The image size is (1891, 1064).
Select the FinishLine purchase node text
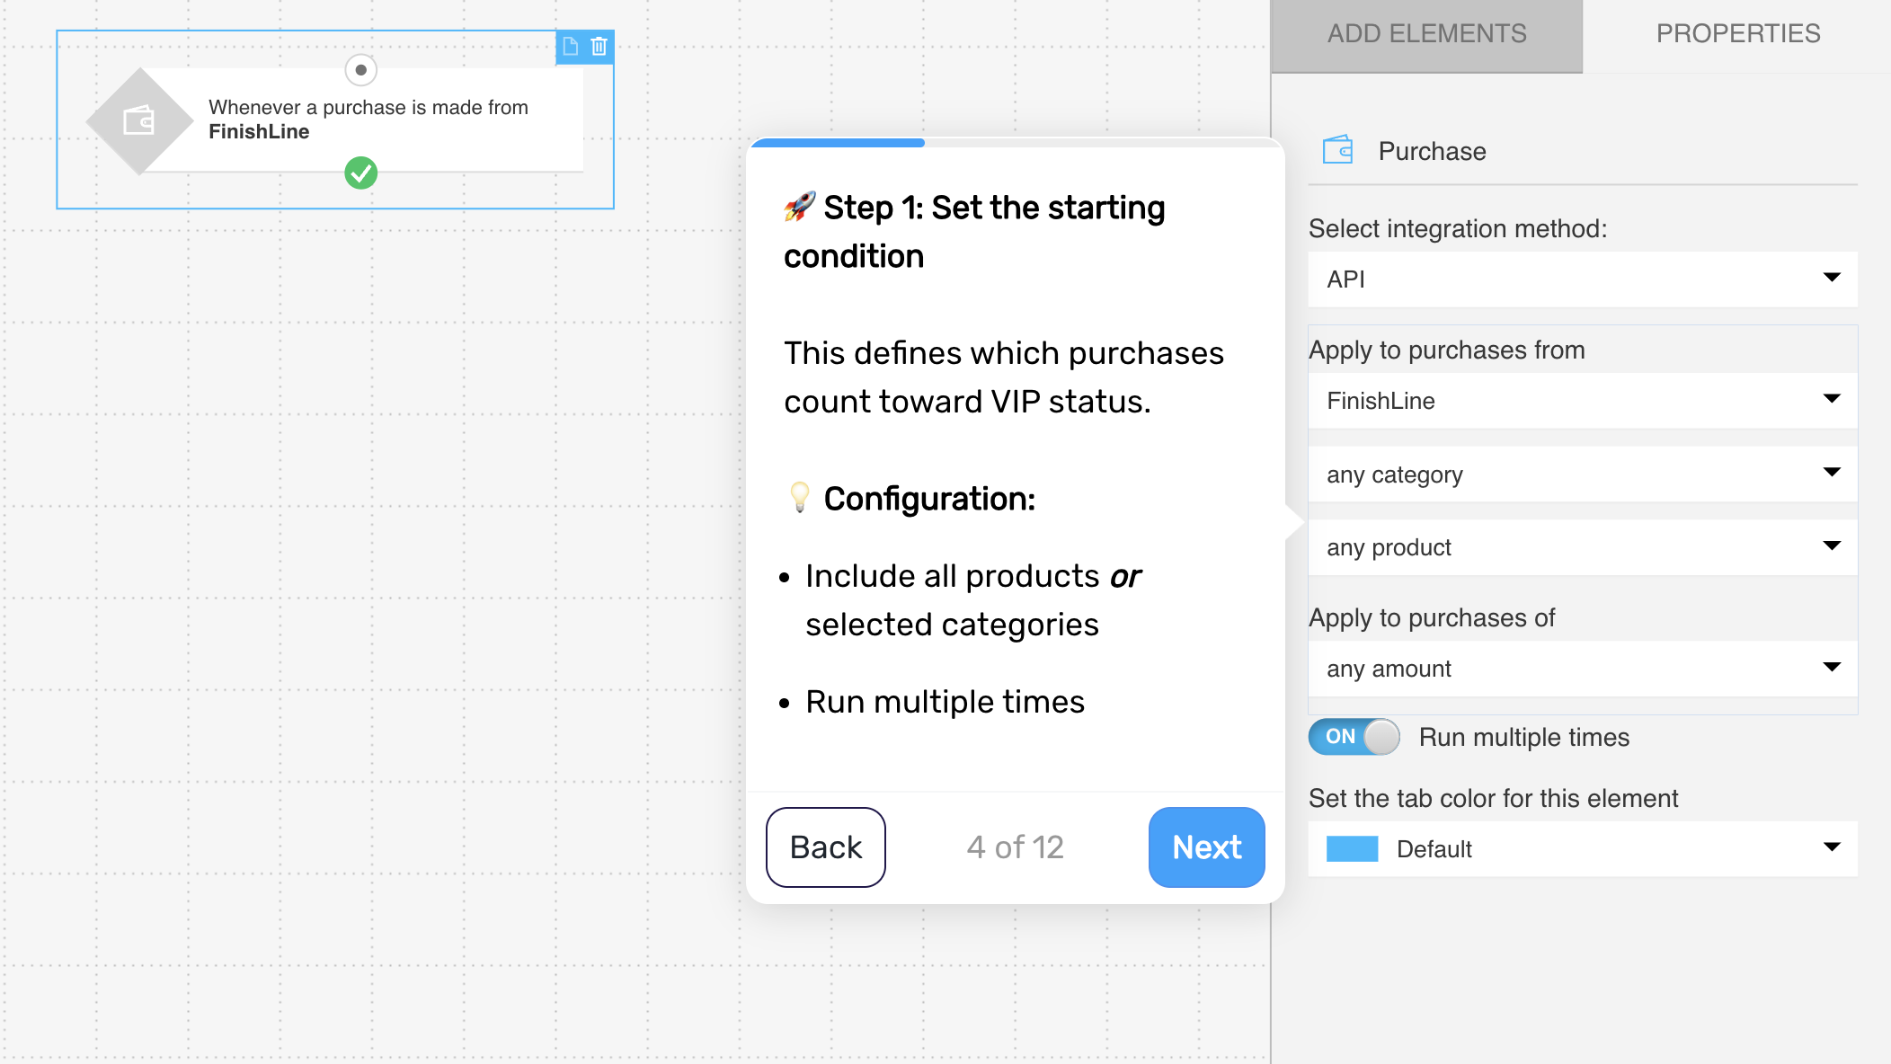point(368,120)
